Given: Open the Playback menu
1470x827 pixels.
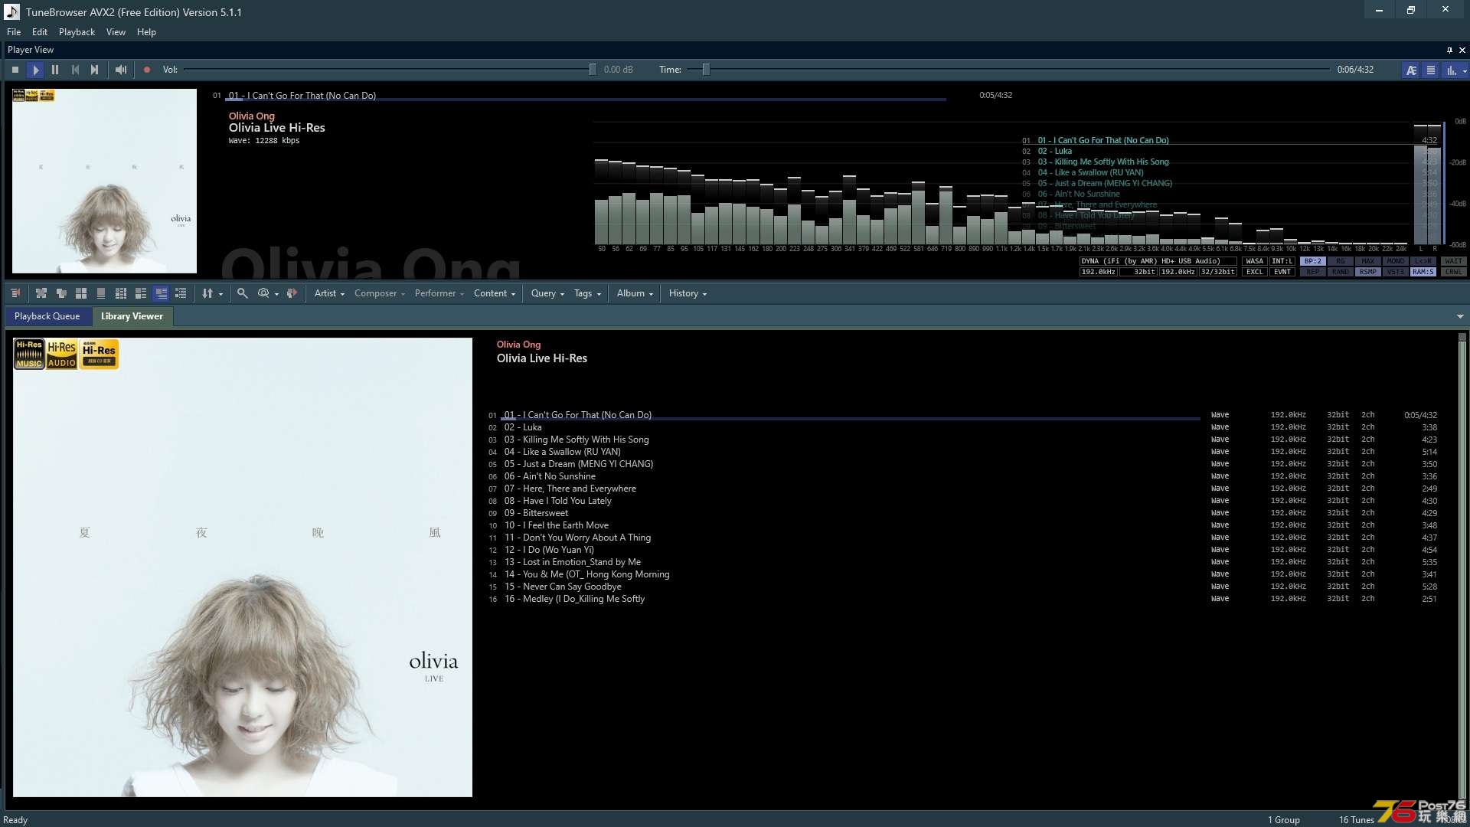Looking at the screenshot, I should [x=77, y=32].
